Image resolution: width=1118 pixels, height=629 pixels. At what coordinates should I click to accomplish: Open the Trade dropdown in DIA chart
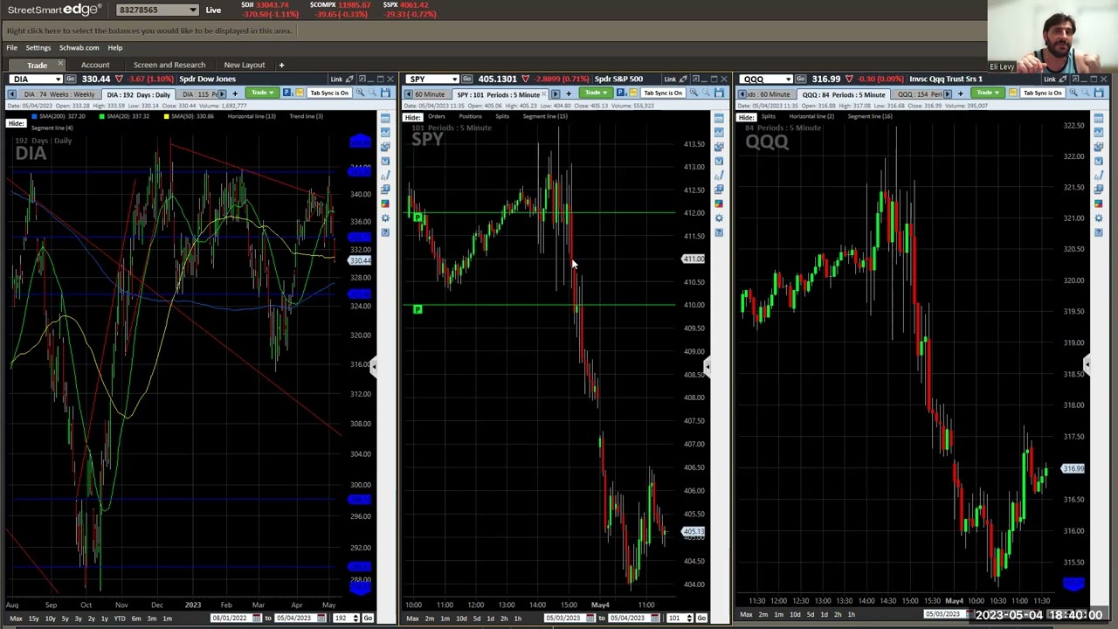(261, 93)
